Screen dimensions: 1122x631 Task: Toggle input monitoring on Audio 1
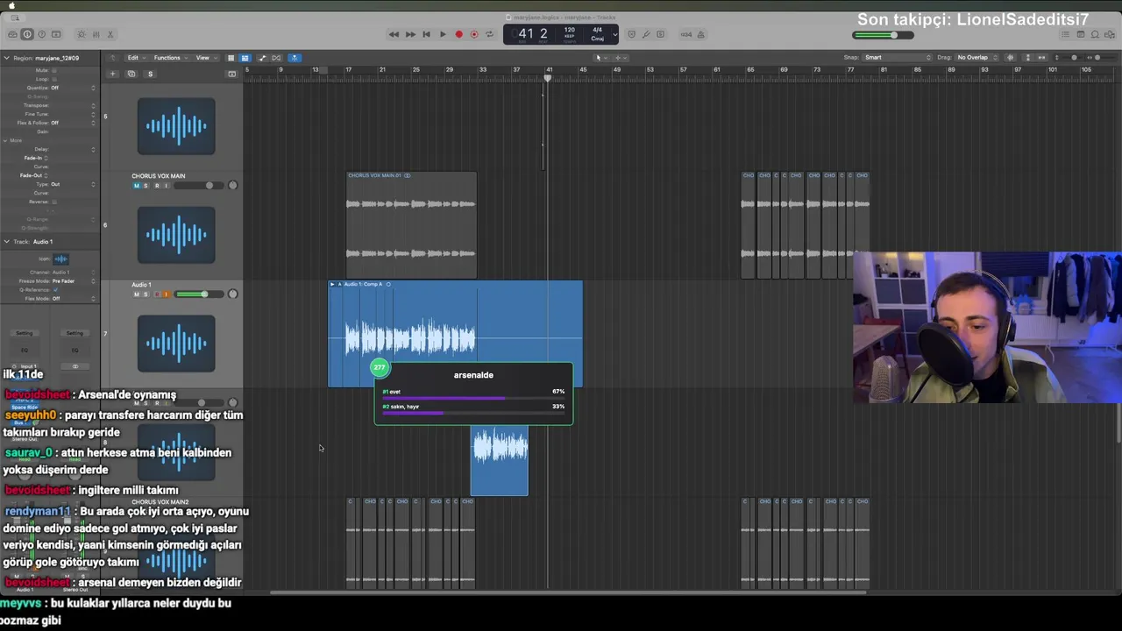click(x=166, y=294)
